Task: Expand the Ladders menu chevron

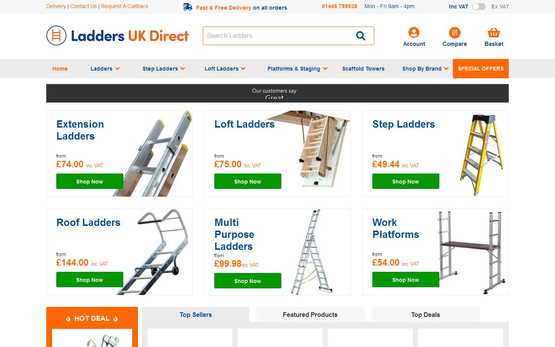Action: click(118, 69)
